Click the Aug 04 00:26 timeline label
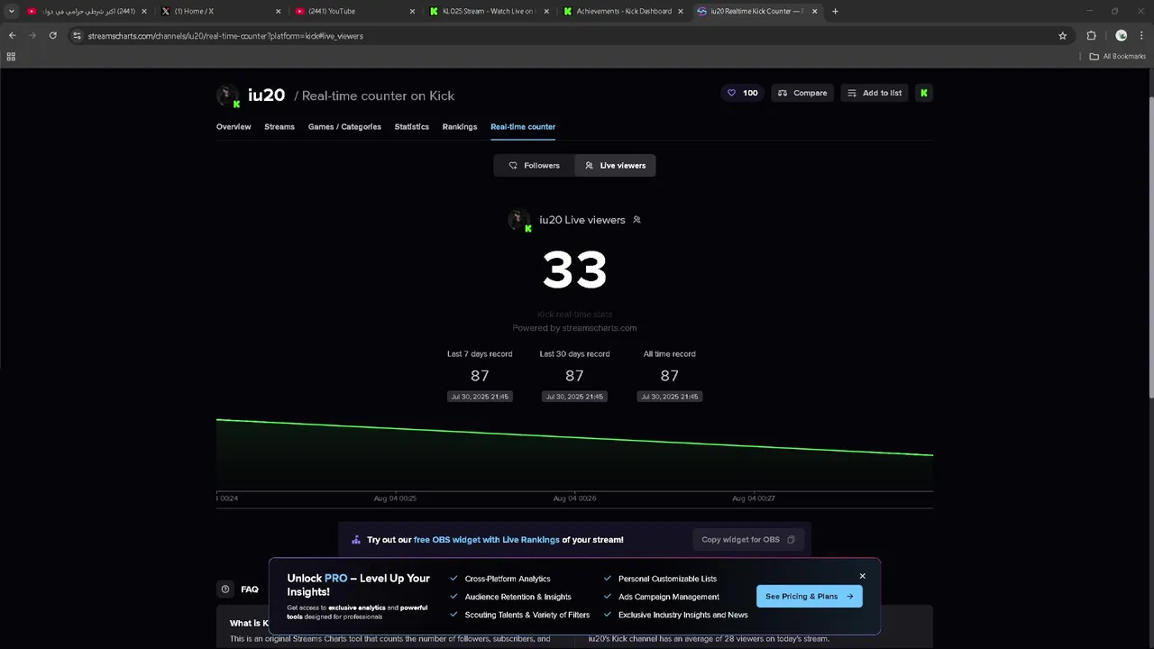 pyautogui.click(x=574, y=498)
